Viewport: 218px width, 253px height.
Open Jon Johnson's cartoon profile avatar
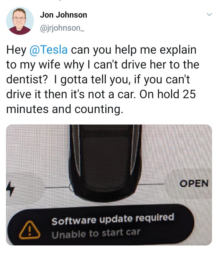pos(20,21)
